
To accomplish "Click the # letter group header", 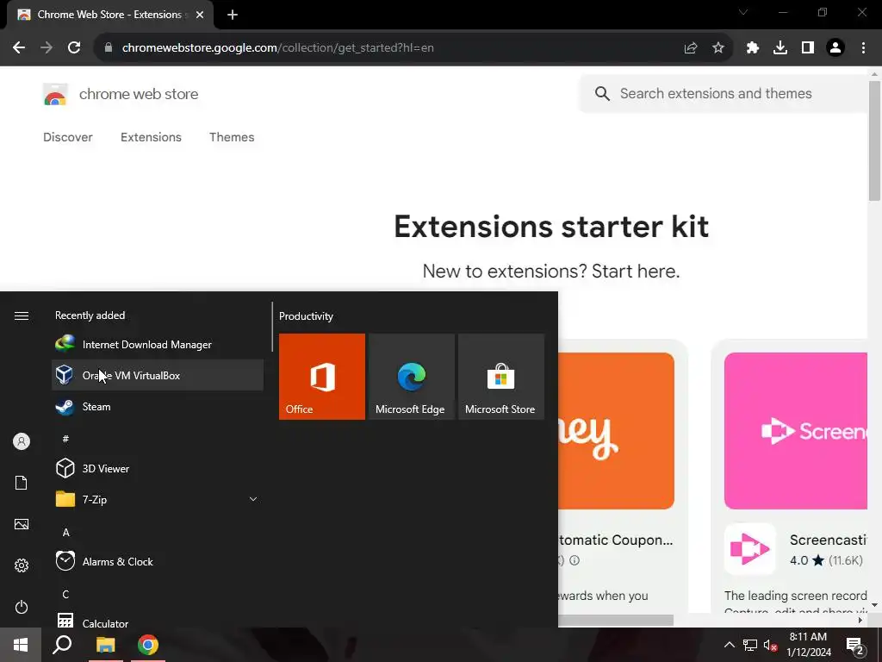I will tap(65, 439).
